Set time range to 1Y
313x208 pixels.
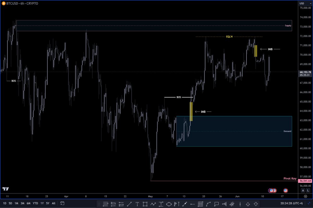[x=42, y=203]
